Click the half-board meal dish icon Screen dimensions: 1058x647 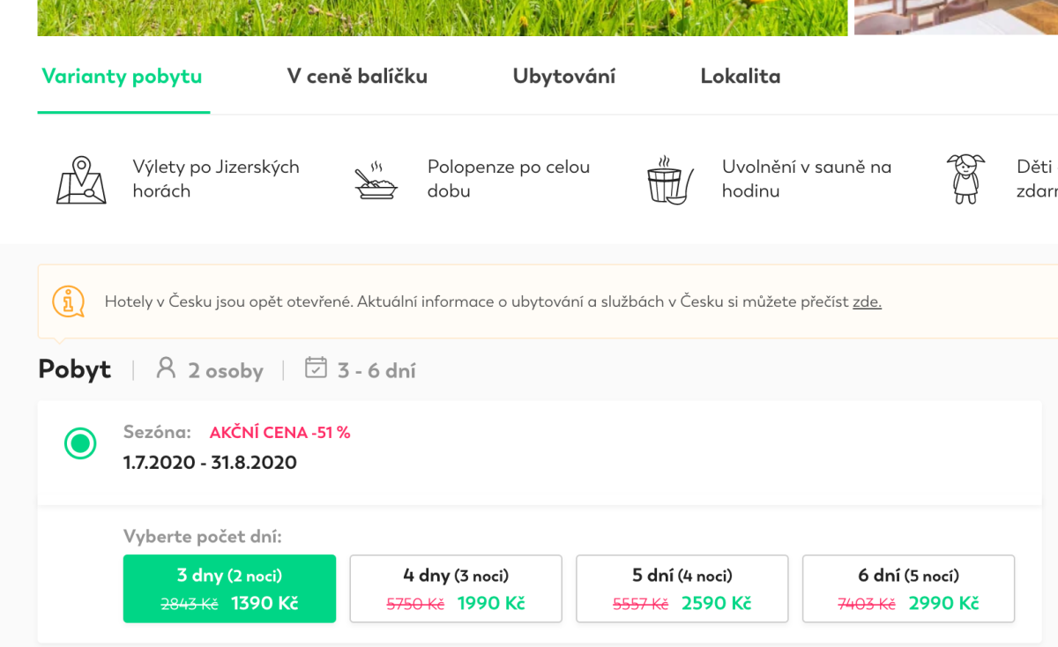pyautogui.click(x=376, y=180)
